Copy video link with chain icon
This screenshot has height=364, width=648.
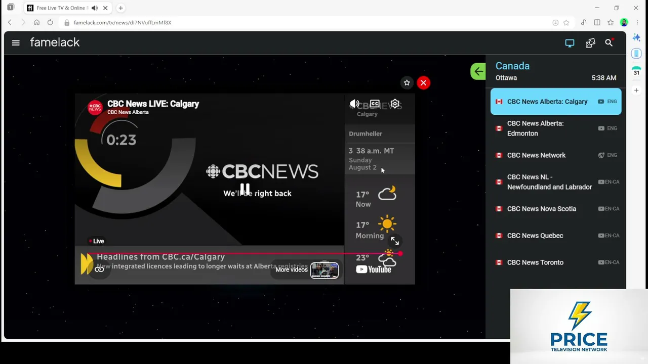(x=99, y=269)
